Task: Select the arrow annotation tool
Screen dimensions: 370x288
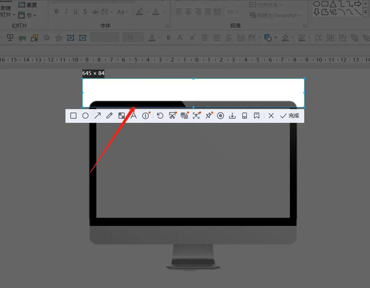Action: (x=97, y=116)
